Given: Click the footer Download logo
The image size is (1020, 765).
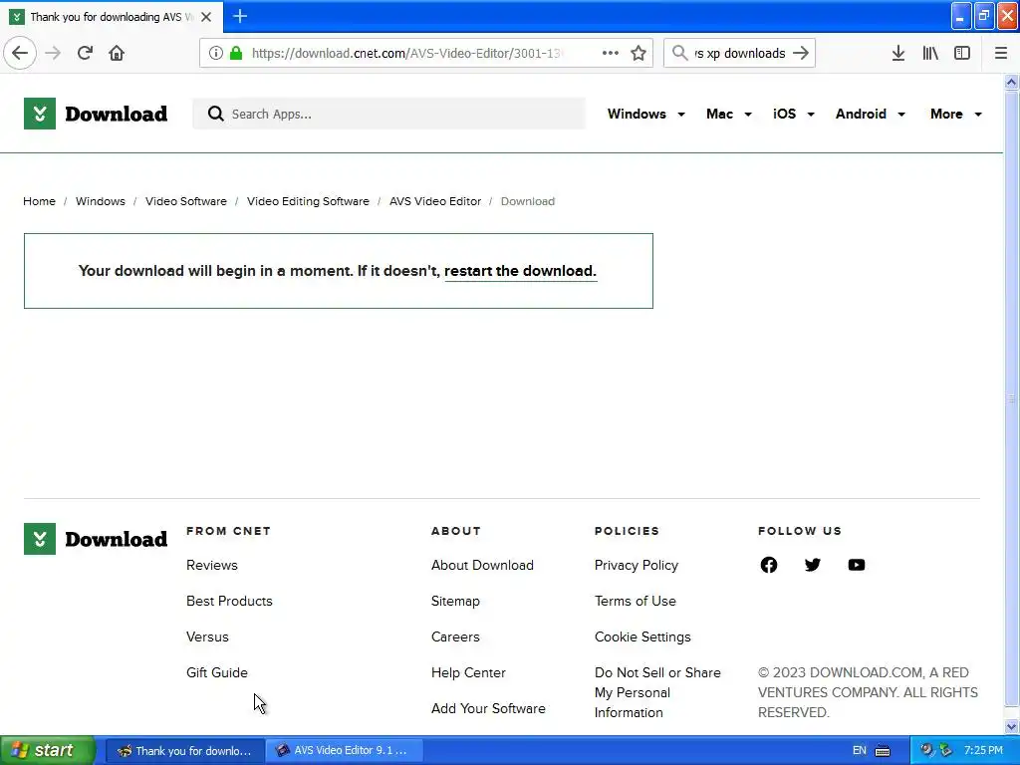Looking at the screenshot, I should 96,539.
